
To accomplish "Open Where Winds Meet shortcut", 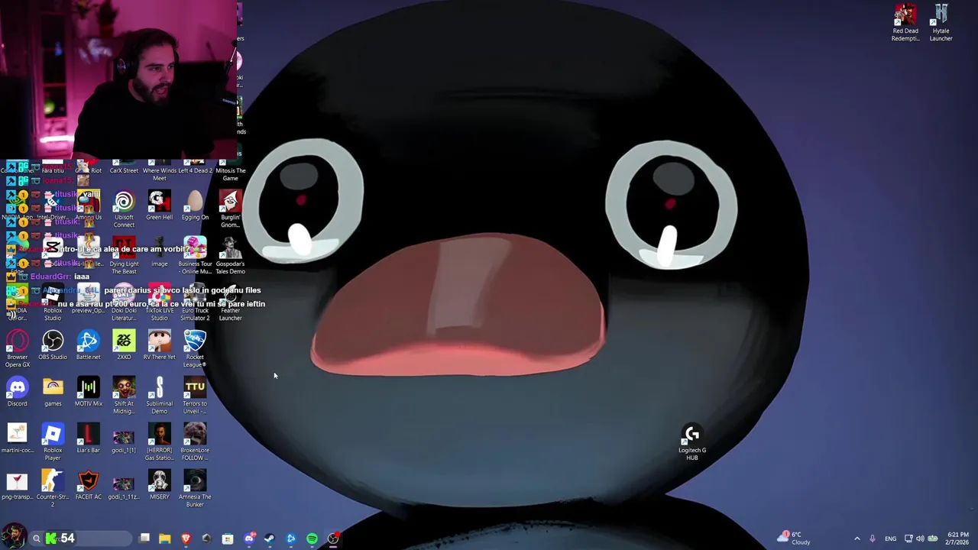I will [x=159, y=171].
